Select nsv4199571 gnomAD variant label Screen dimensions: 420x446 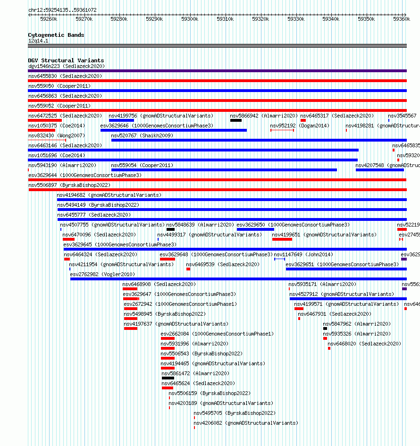pyautogui.click(x=347, y=304)
